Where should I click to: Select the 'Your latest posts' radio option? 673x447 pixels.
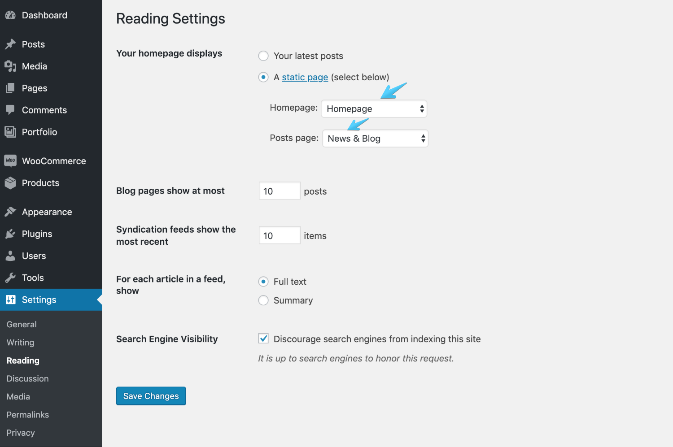[x=263, y=56]
